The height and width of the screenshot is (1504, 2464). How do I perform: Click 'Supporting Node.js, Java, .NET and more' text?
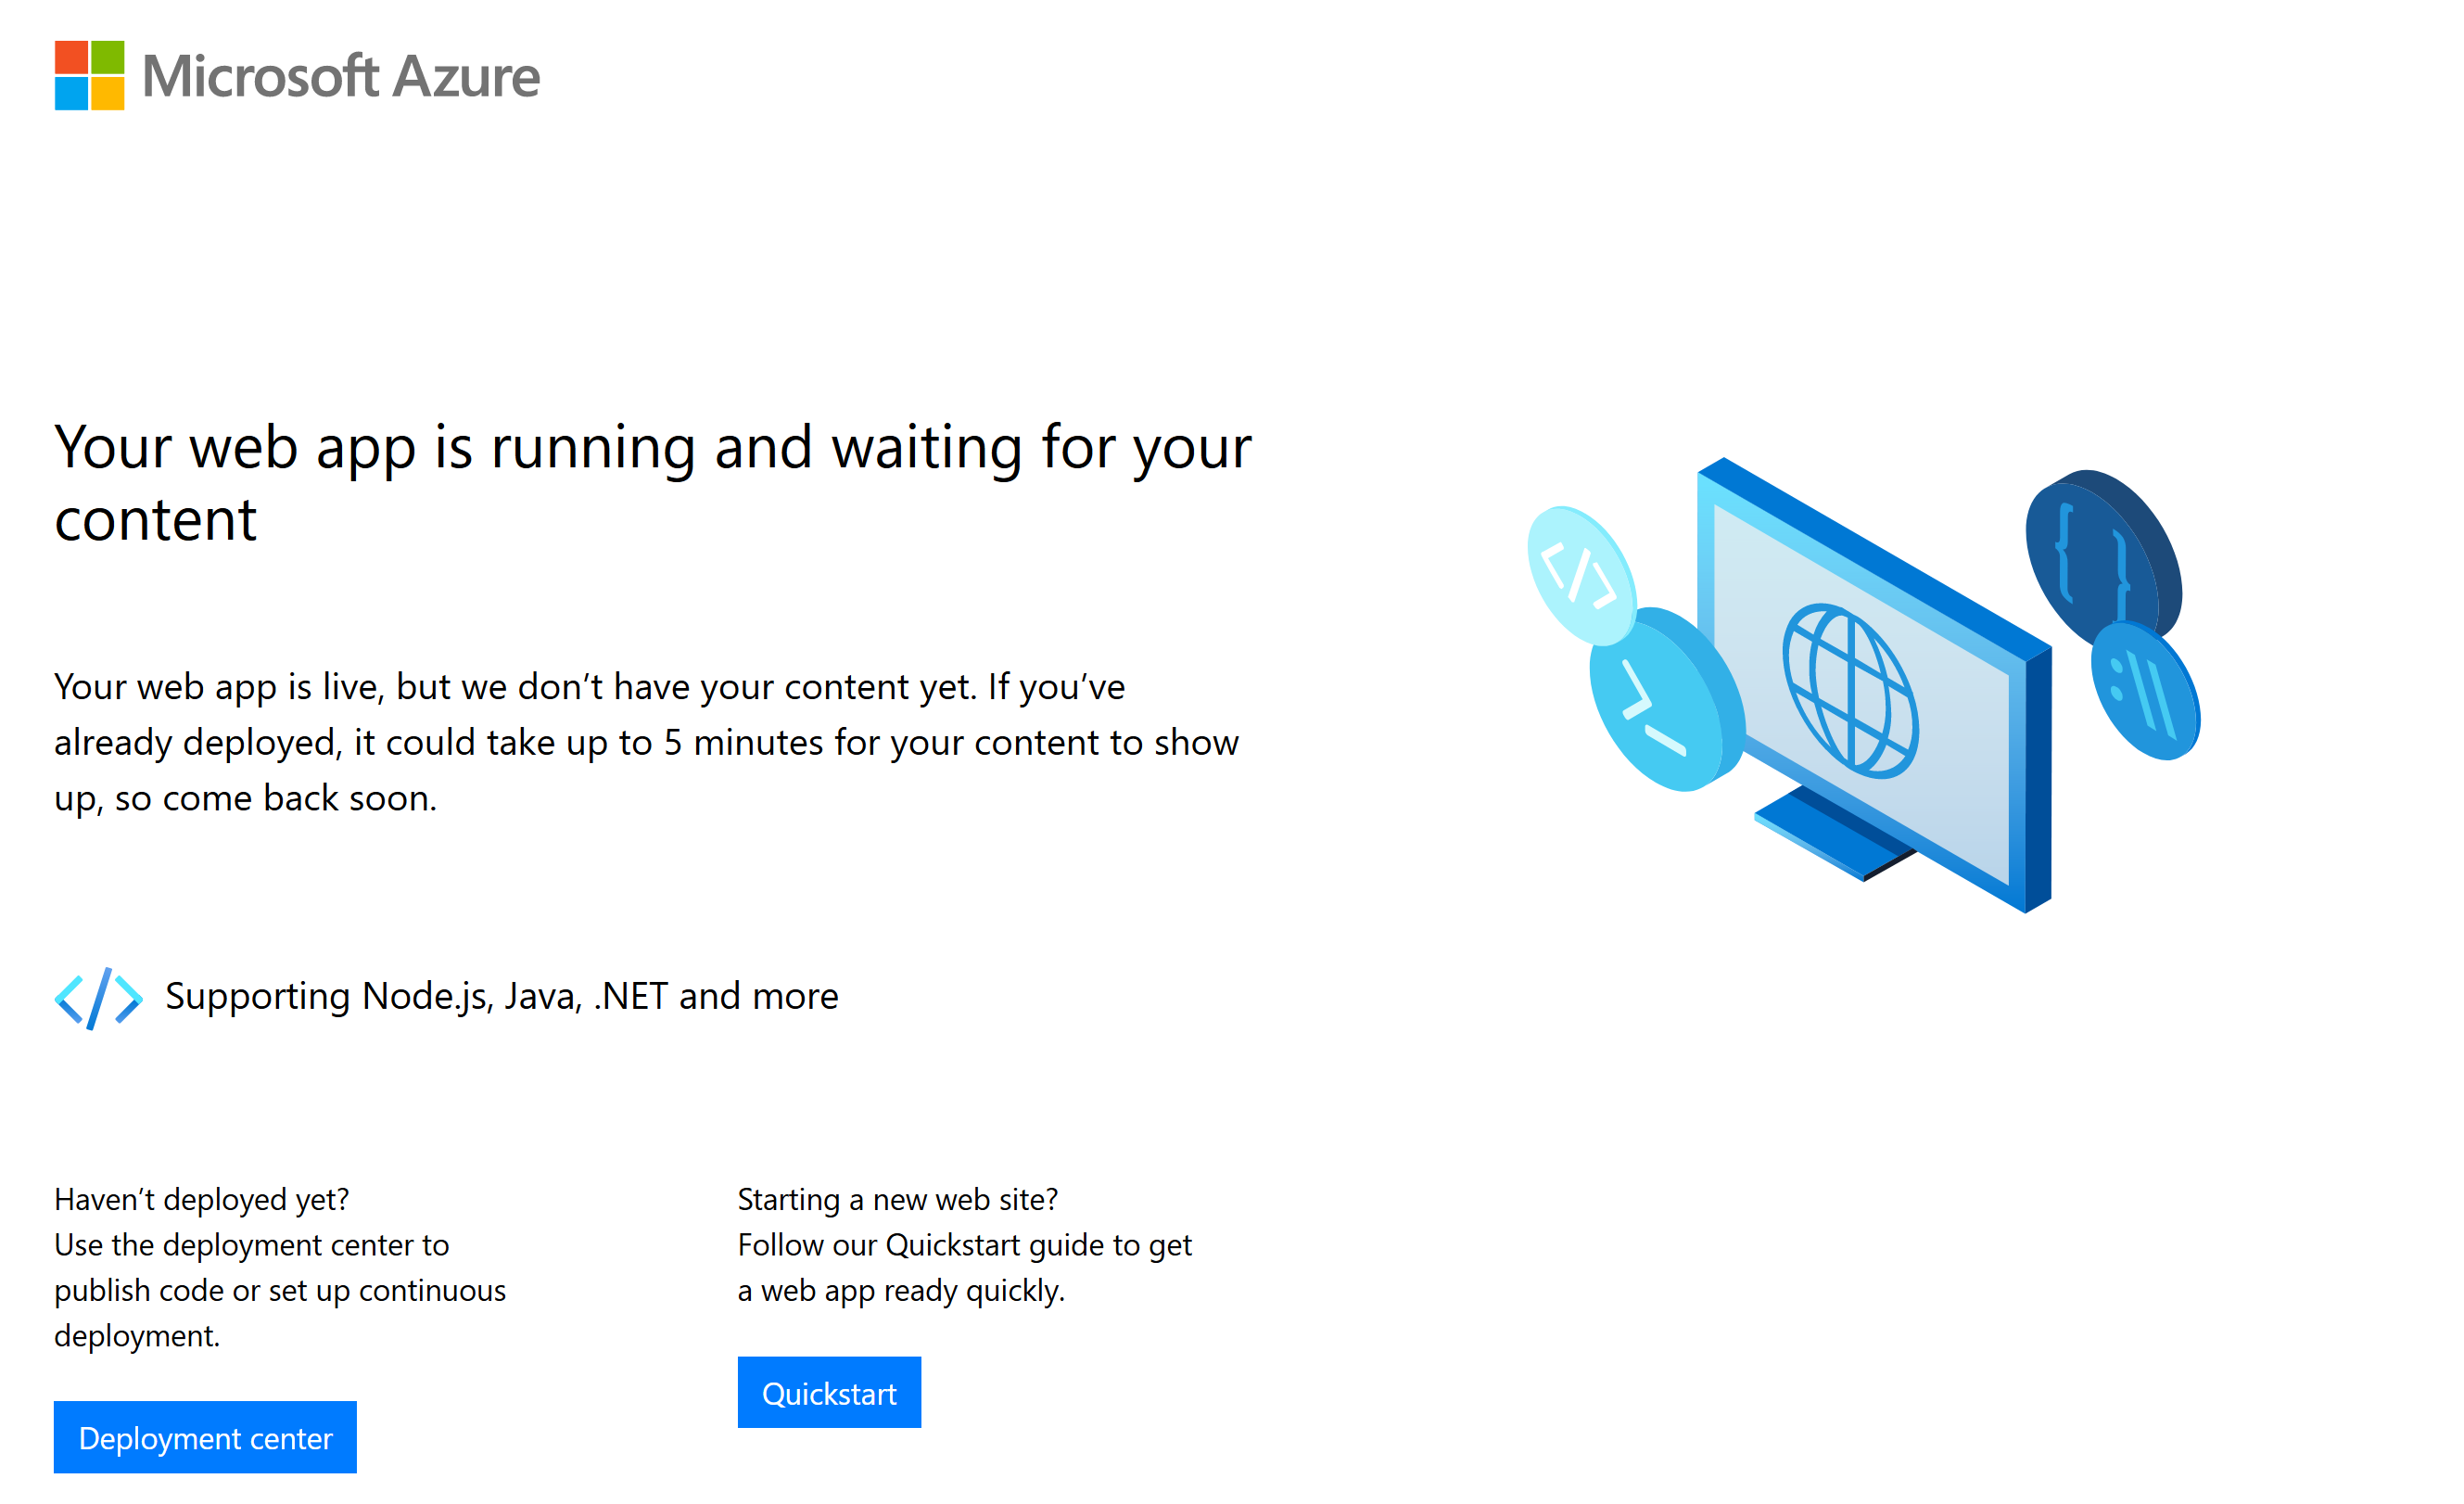point(502,996)
